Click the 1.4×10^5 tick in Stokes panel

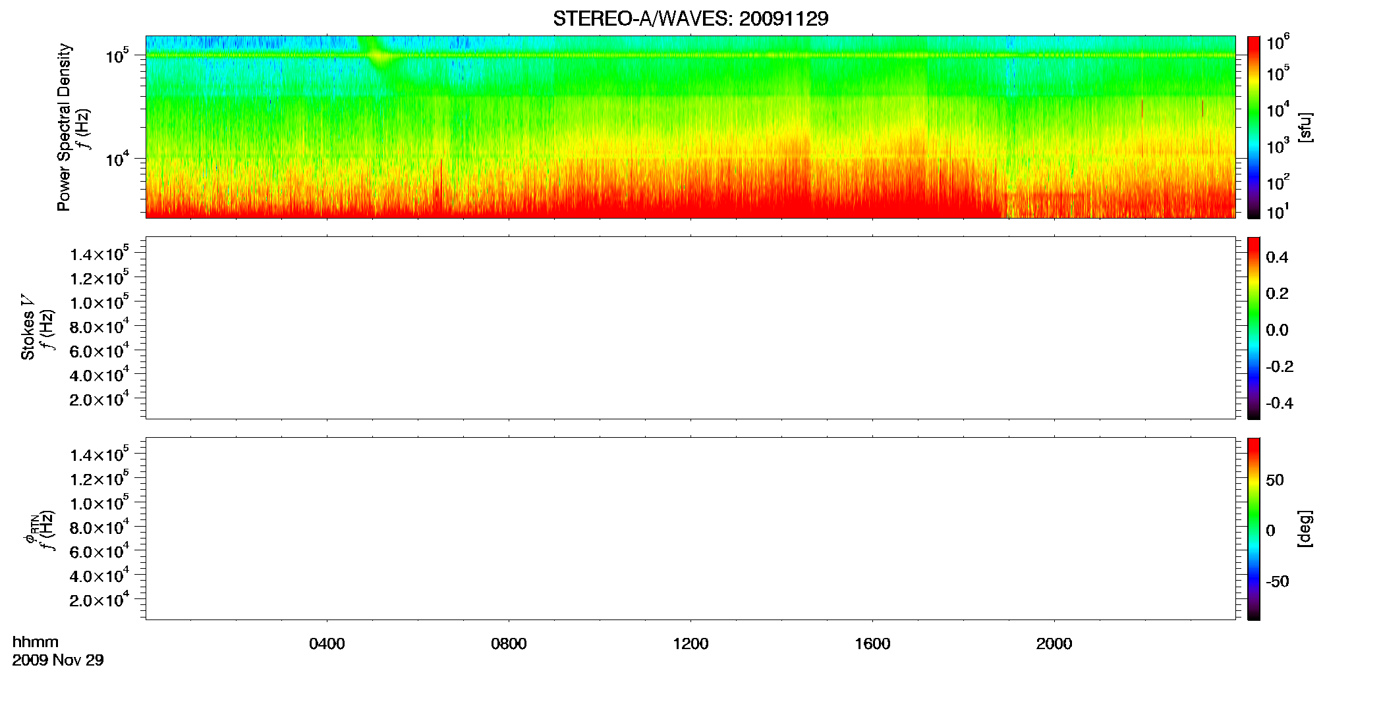pos(99,254)
